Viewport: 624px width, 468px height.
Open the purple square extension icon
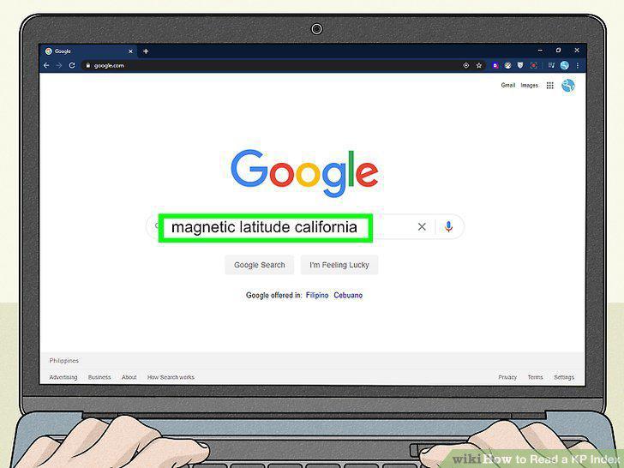495,65
